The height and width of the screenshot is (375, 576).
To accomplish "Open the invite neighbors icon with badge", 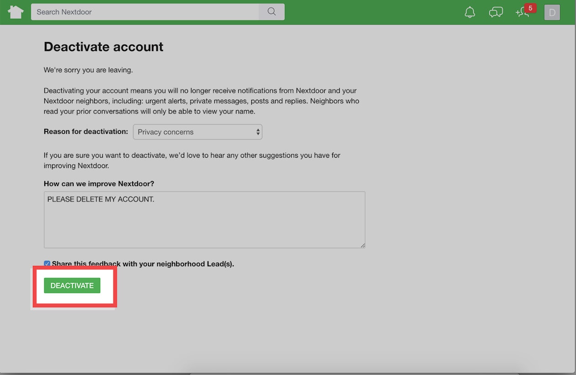I will (526, 11).
